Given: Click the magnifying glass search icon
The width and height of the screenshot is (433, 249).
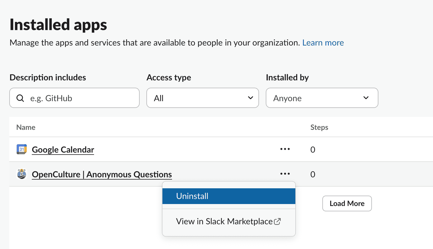Looking at the screenshot, I should pos(20,98).
